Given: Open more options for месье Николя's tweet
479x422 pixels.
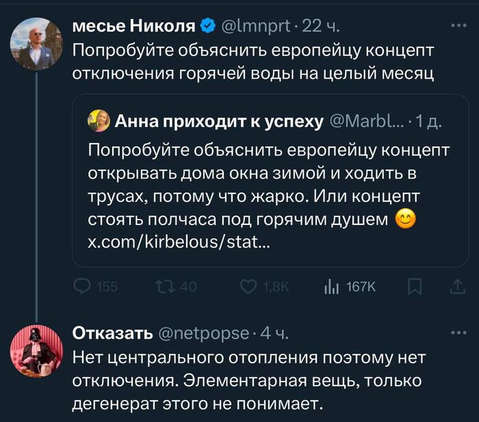Looking at the screenshot, I should (457, 26).
